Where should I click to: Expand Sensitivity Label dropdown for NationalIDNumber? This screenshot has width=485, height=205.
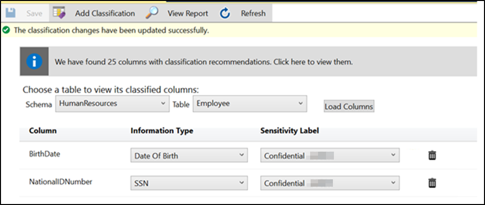click(x=330, y=183)
